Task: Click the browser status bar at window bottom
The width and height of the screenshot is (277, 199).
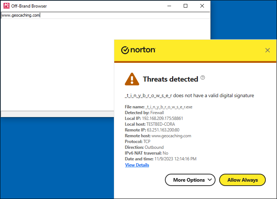Action: [57, 114]
